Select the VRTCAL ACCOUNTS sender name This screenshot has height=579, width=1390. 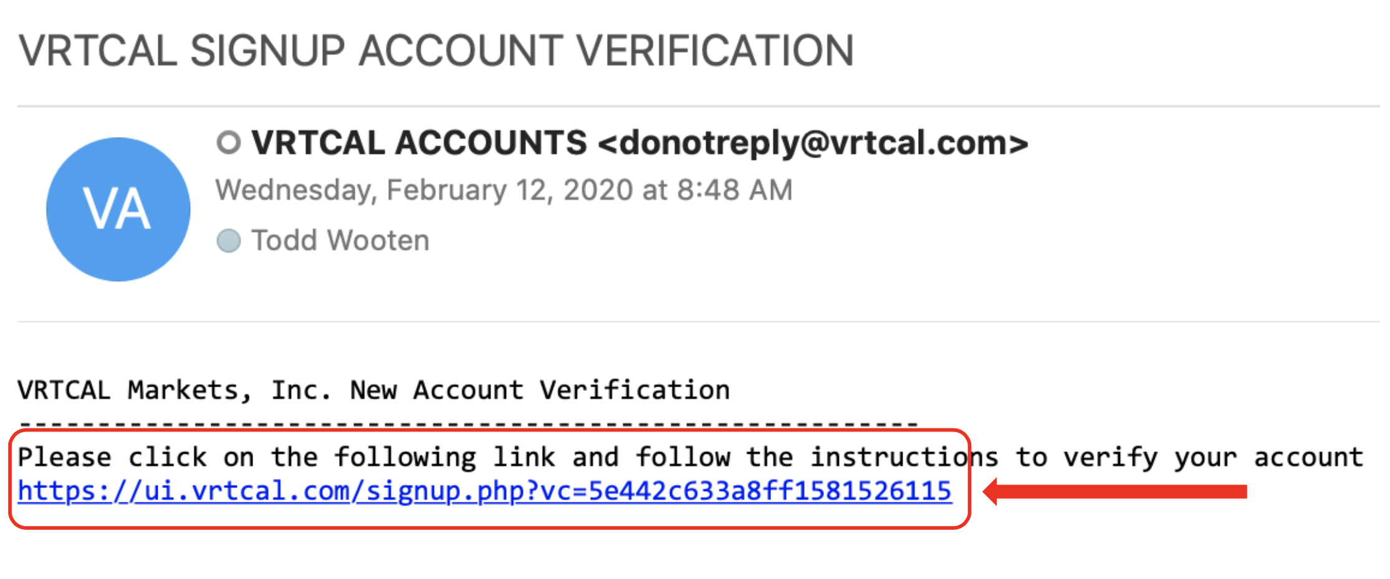(x=419, y=143)
